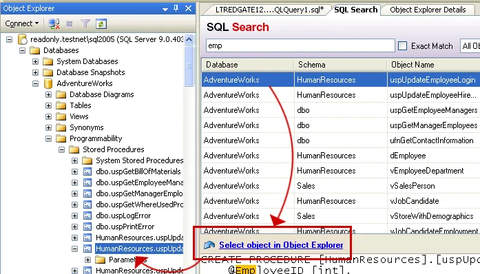Viewport: 480px width, 274px height.
Task: Select the uspGetManagerEmployees result row
Action: point(341,125)
